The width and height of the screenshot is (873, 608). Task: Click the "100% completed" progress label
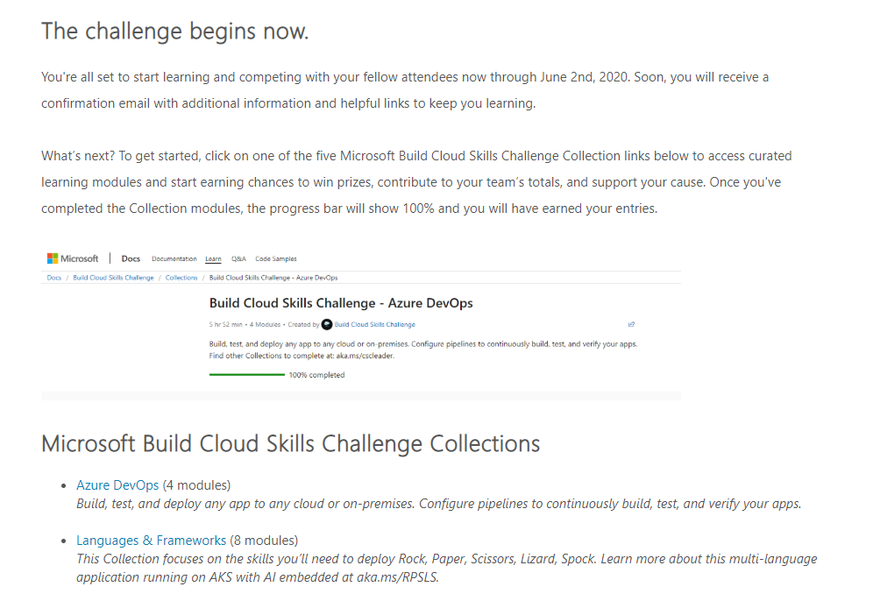(x=316, y=375)
